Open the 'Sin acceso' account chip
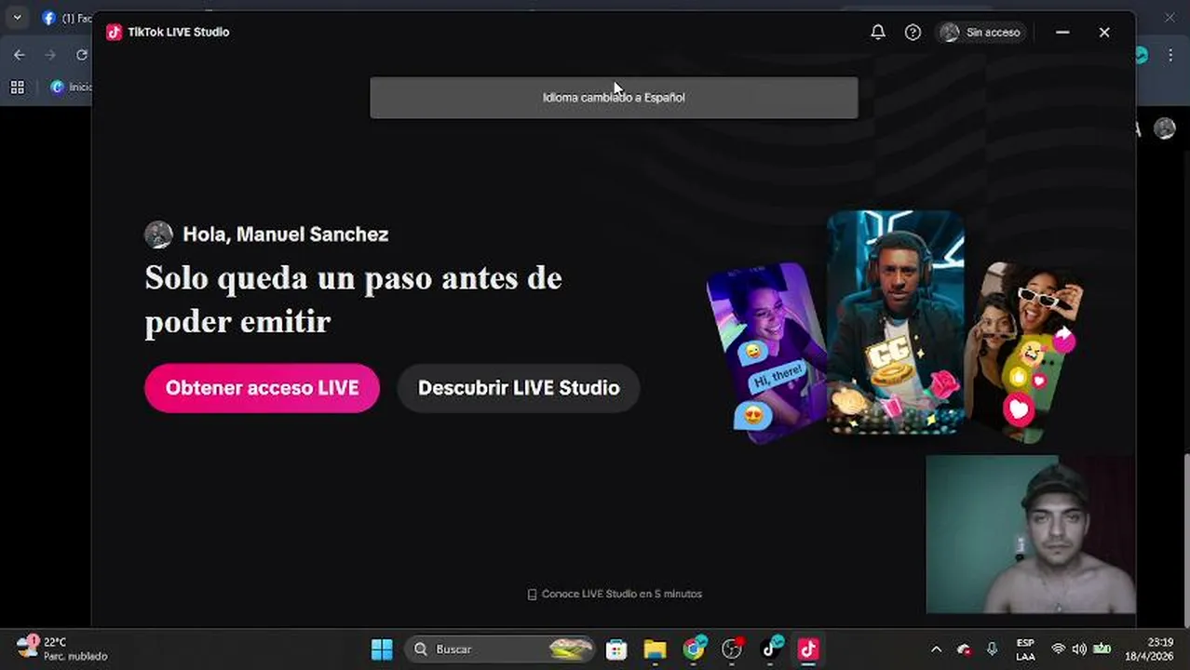1190x670 pixels. [x=980, y=33]
